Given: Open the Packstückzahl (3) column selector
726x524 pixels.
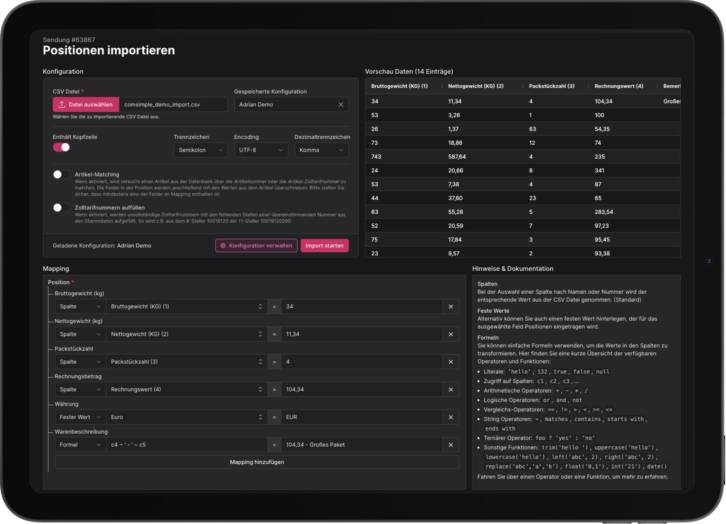Looking at the screenshot, I should coord(187,362).
